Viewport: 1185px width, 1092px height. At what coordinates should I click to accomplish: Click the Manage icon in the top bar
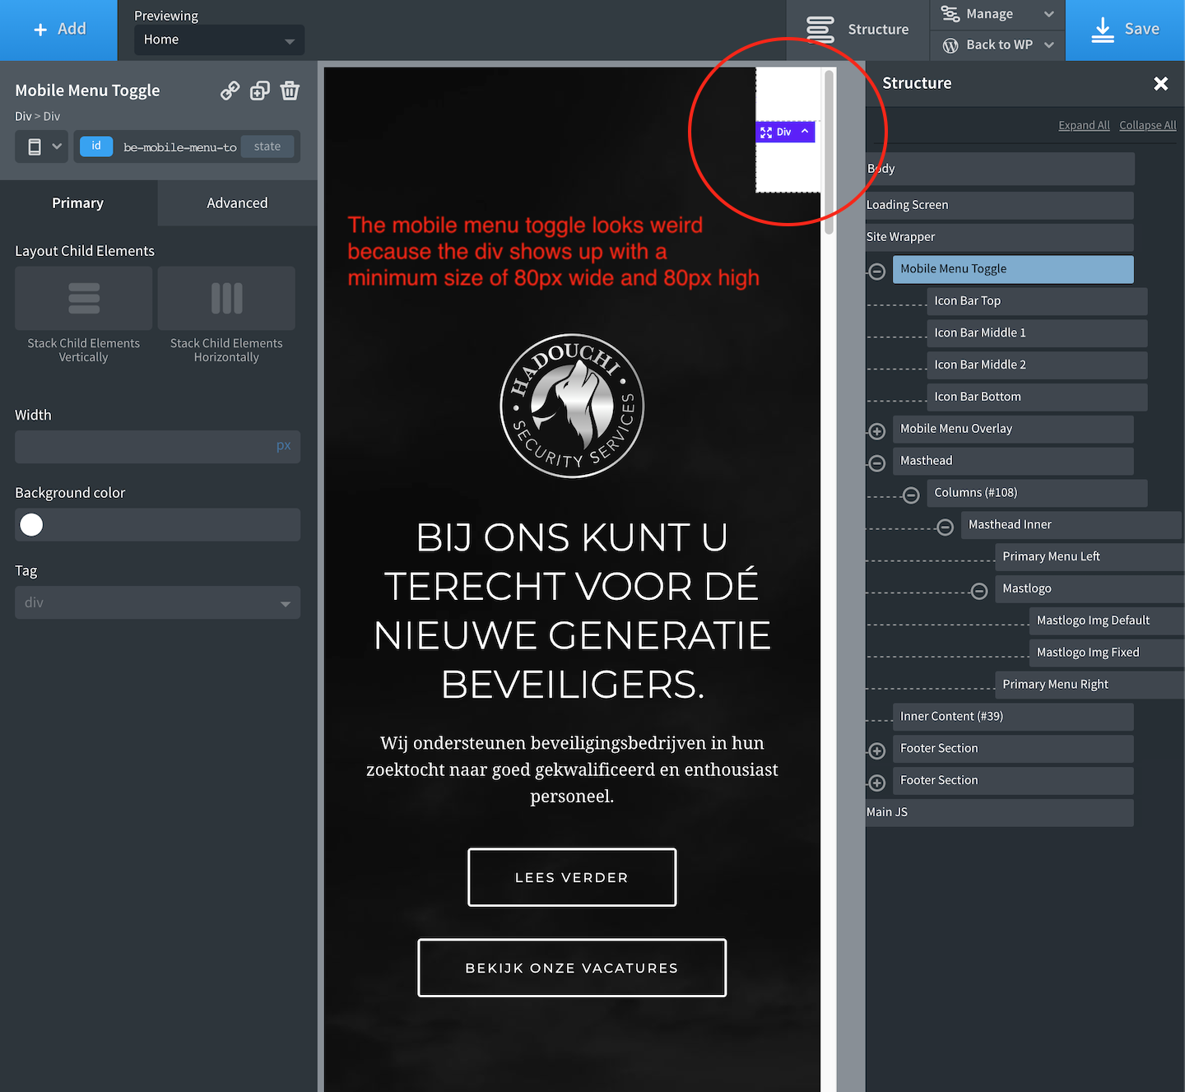tap(950, 14)
